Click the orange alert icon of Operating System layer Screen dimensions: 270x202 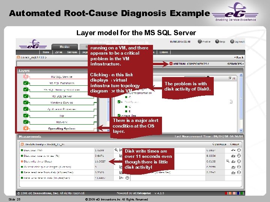tap(26, 128)
